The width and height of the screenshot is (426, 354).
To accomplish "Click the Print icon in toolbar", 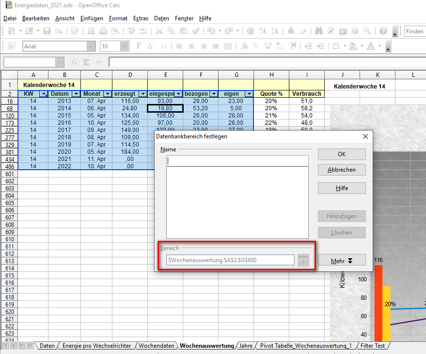I will point(103,31).
